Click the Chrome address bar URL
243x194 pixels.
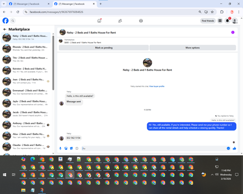click(56, 12)
